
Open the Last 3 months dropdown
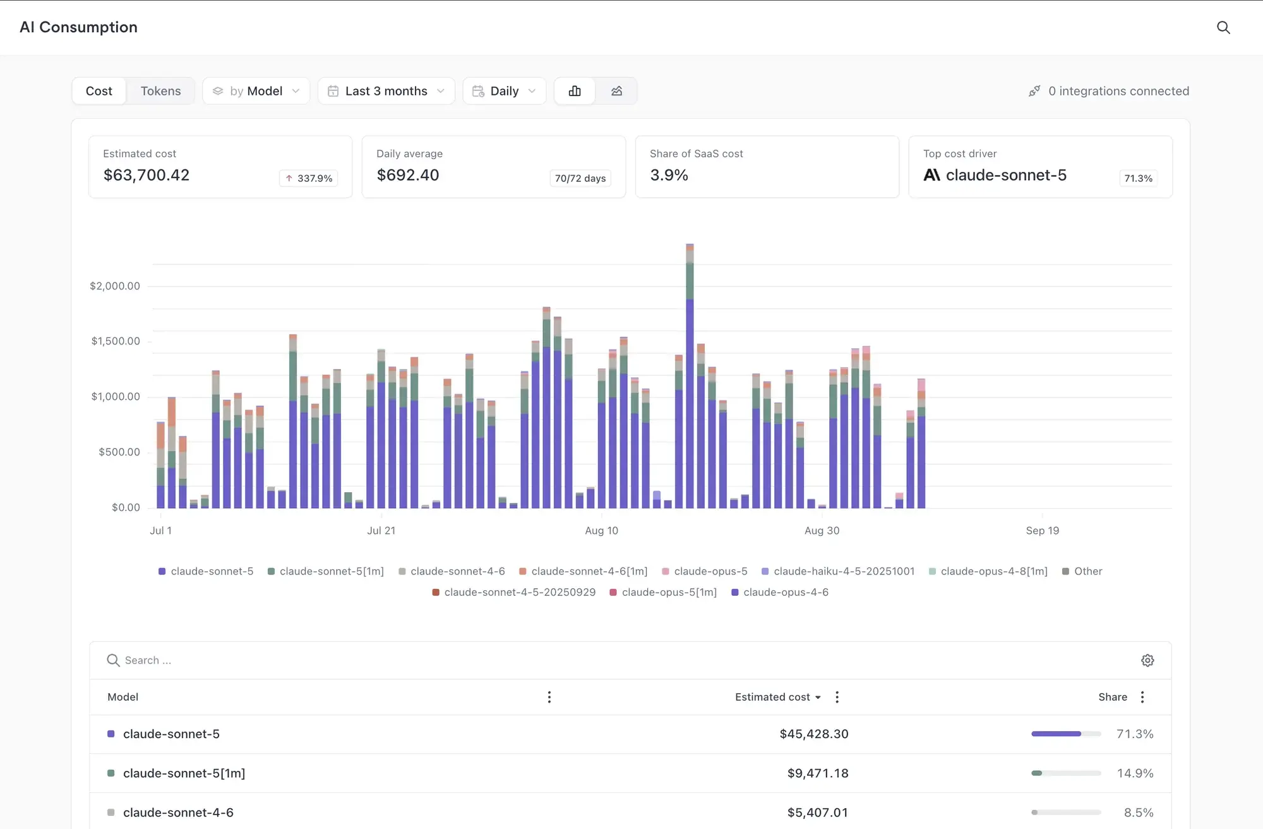coord(386,91)
